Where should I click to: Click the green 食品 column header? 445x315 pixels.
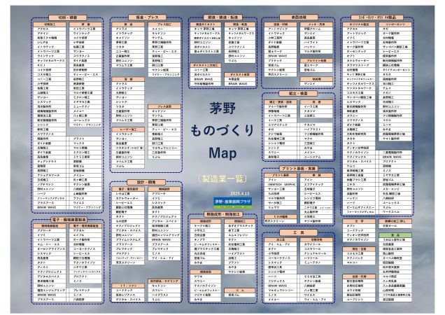395,235
